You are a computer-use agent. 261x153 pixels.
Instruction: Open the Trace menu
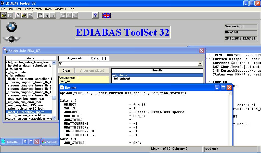tap(48, 9)
